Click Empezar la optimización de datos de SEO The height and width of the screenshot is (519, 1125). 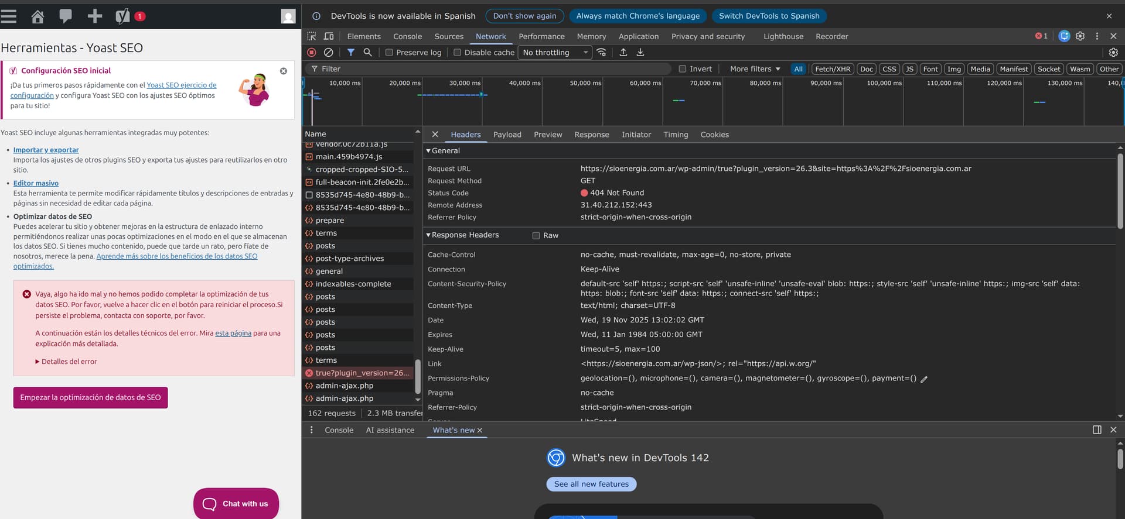(90, 397)
